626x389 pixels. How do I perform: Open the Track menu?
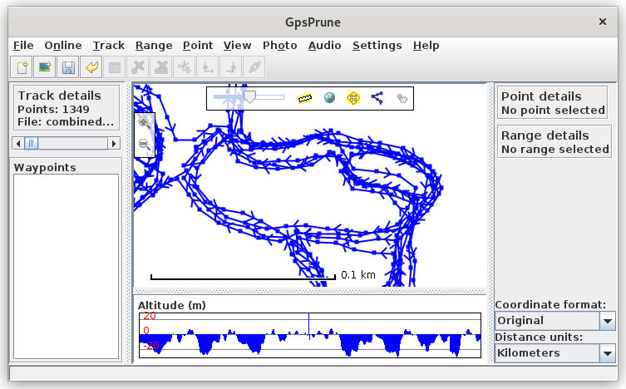[x=109, y=46]
